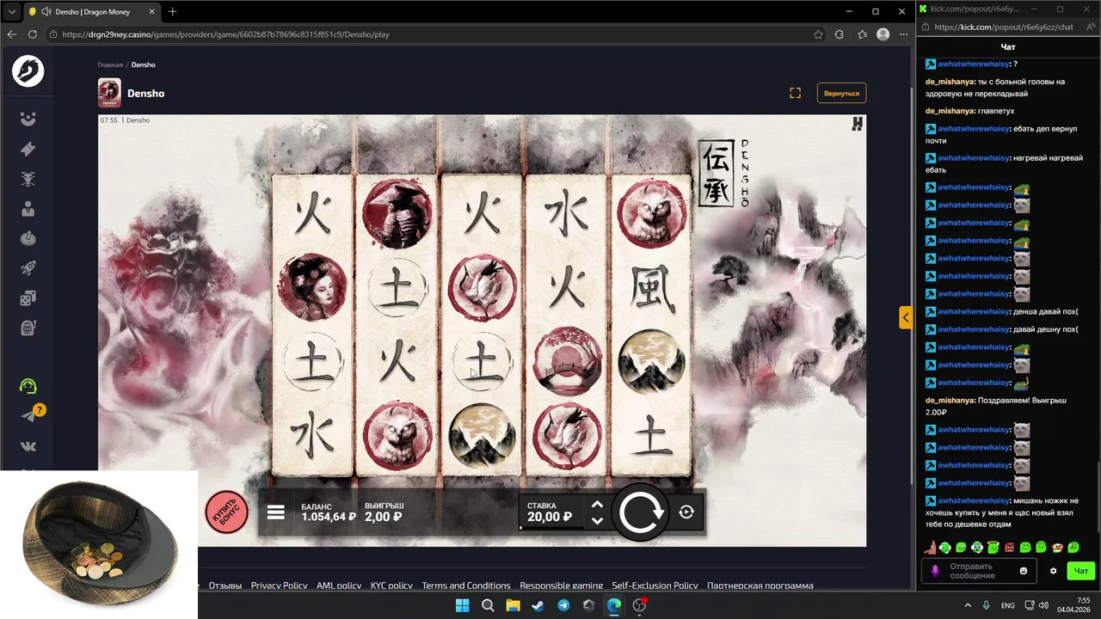Open browser profile avatar
Image resolution: width=1101 pixels, height=619 pixels.
883,34
